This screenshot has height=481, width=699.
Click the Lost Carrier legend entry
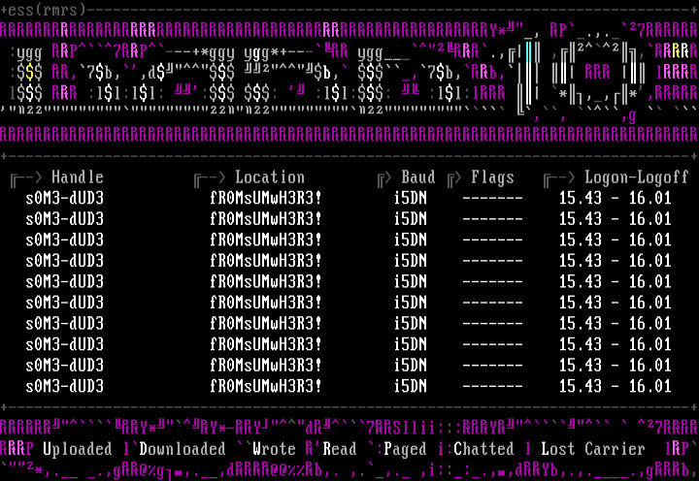[x=592, y=449]
